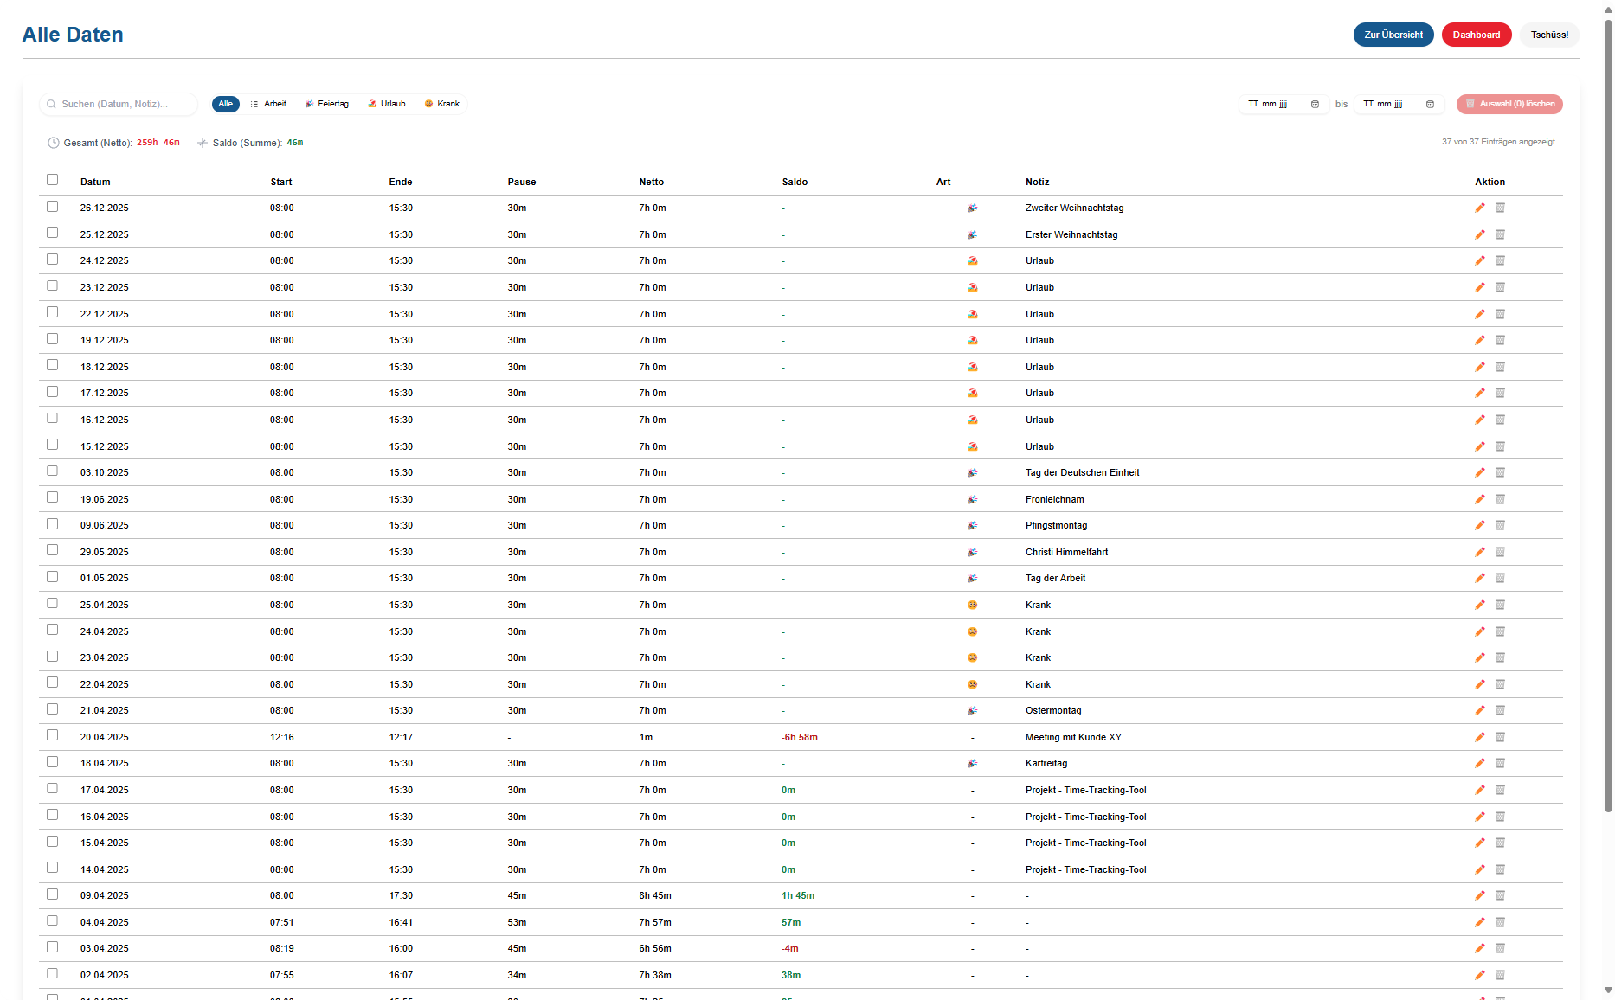
Task: Select the Alle filter tab
Action: click(226, 104)
